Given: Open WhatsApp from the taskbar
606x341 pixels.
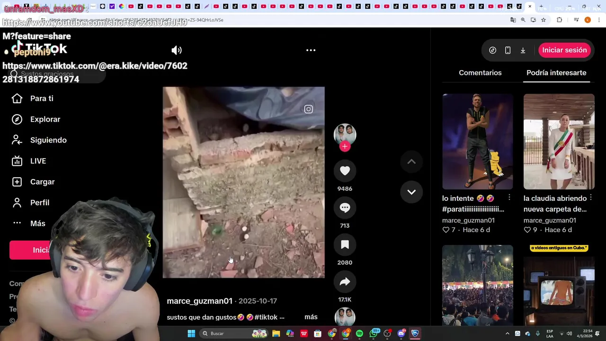Looking at the screenshot, I should pos(374,333).
